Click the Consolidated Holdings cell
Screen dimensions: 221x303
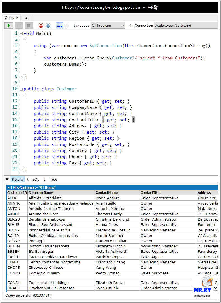click(x=61, y=283)
